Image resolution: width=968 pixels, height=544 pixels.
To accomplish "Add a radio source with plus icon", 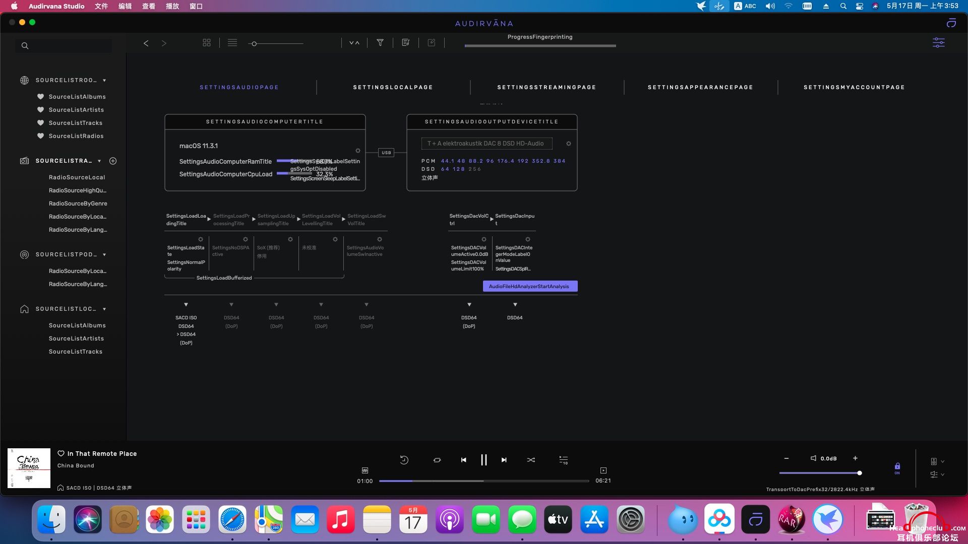I will 113,161.
